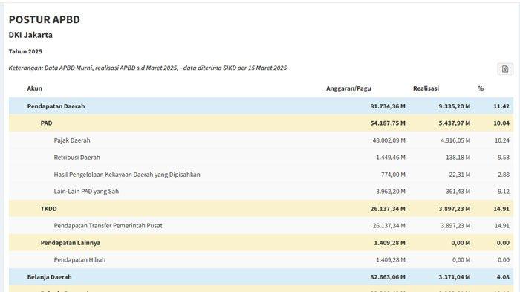The image size is (520, 292).
Task: Click the 10.04 PAD percentage
Action: coord(501,123)
